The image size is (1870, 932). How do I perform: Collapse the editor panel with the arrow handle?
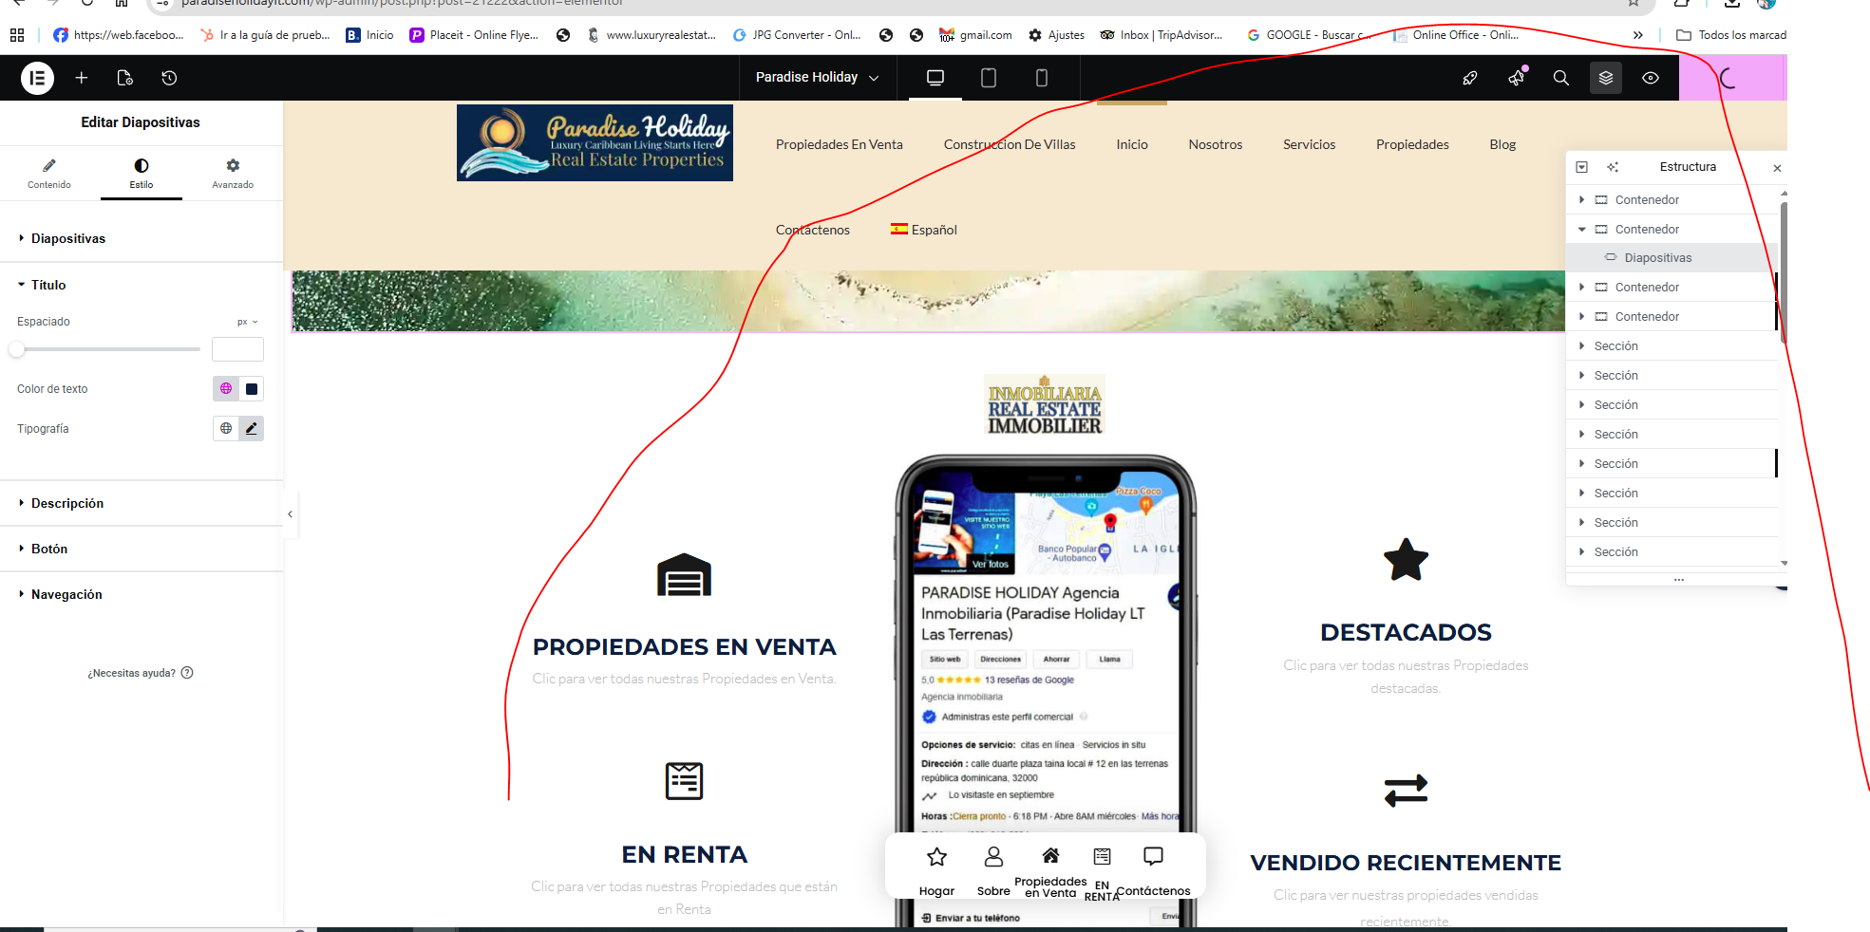pos(291,514)
